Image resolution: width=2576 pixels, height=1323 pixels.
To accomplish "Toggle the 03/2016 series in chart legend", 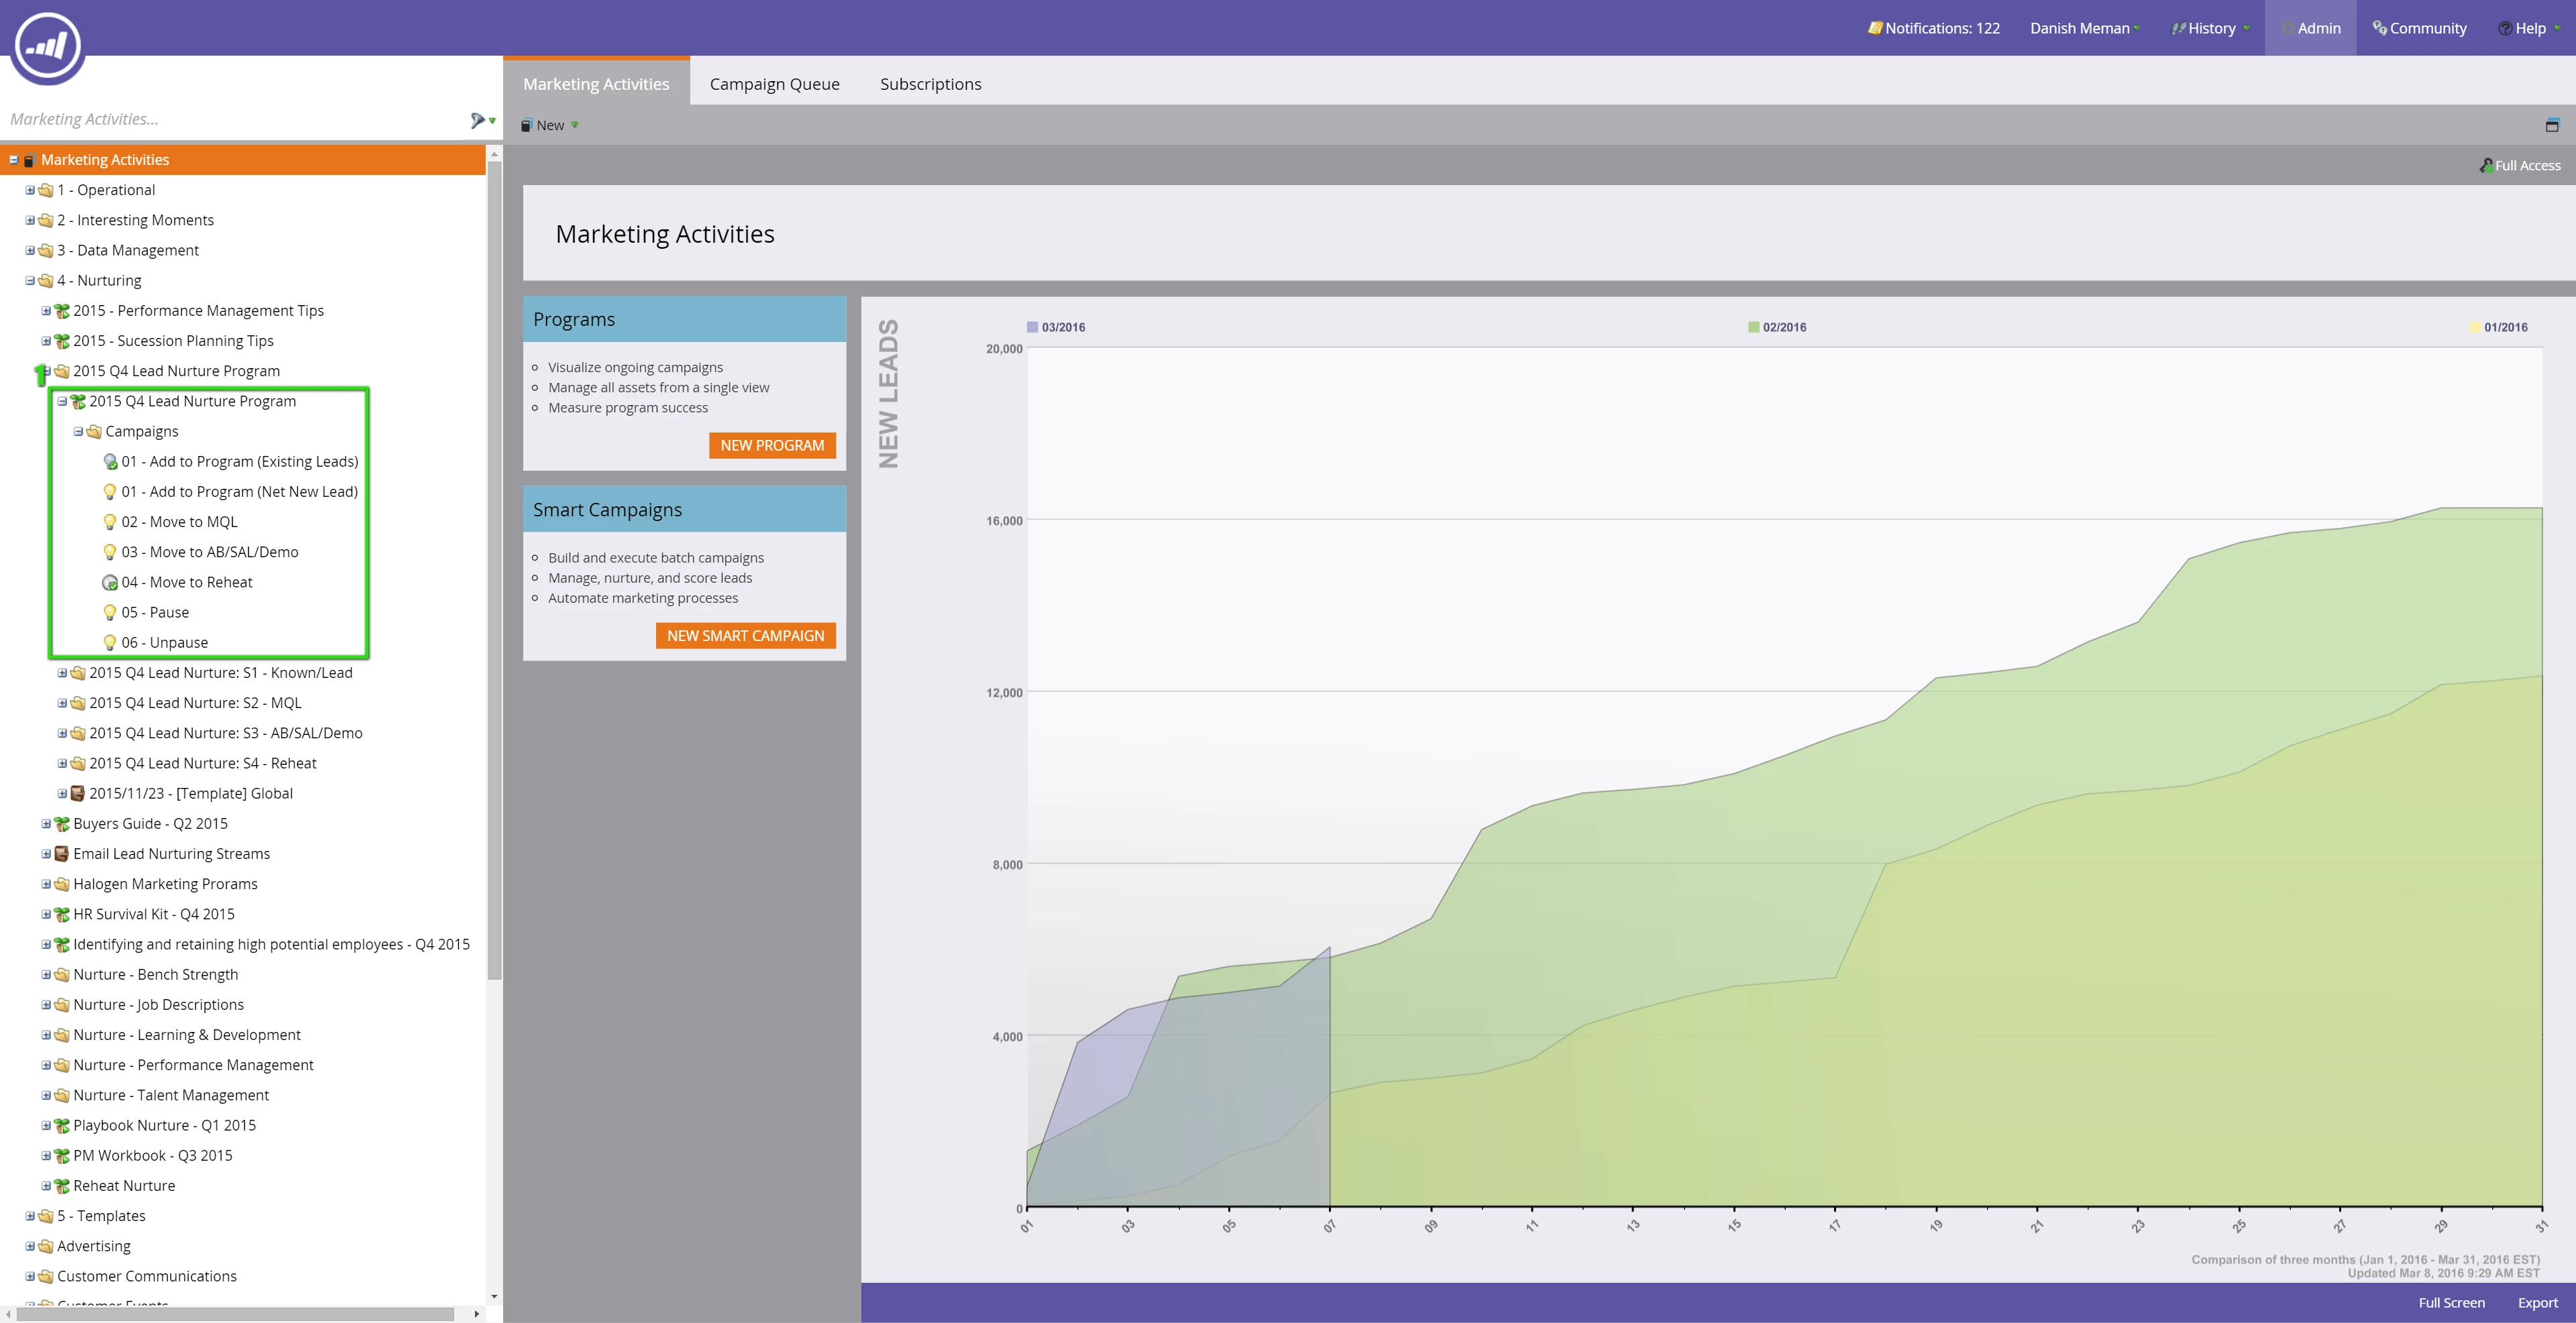I will click(1062, 327).
